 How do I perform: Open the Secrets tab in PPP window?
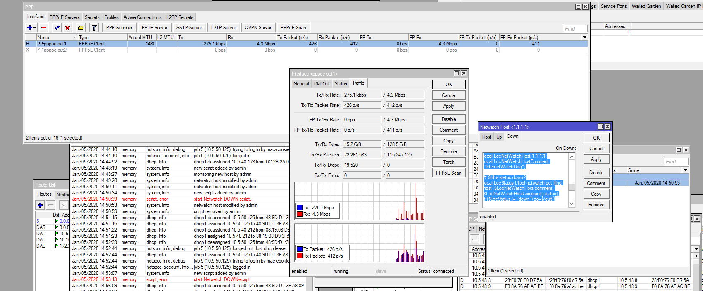tap(92, 17)
